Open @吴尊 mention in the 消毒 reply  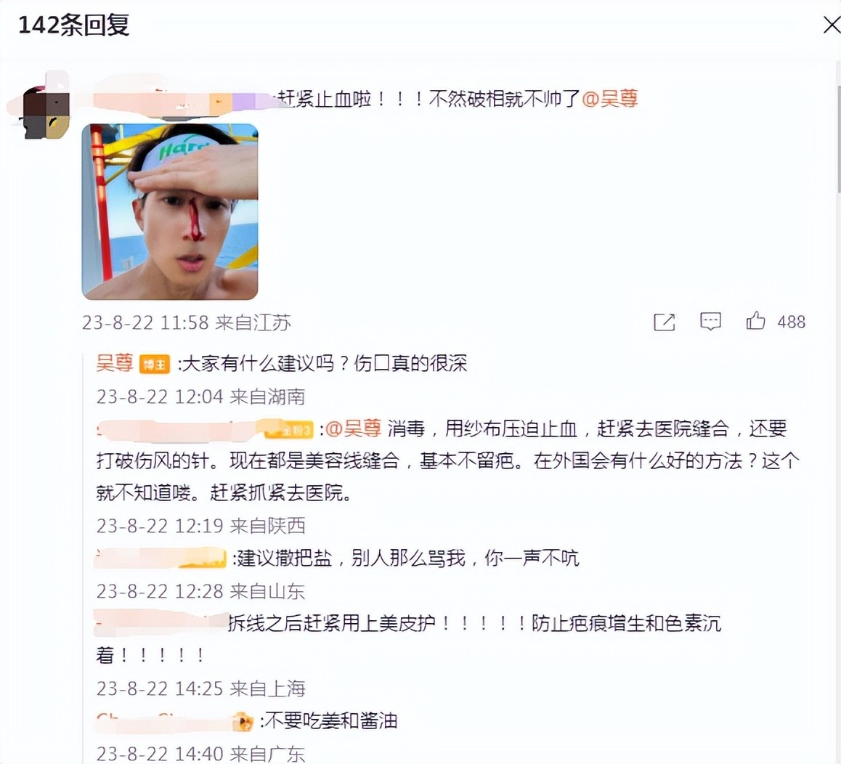354,428
